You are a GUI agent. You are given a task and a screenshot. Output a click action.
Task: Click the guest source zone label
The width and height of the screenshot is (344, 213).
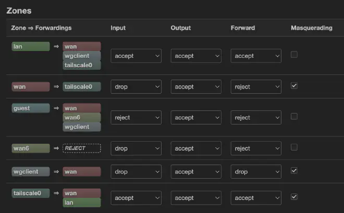tap(30, 108)
